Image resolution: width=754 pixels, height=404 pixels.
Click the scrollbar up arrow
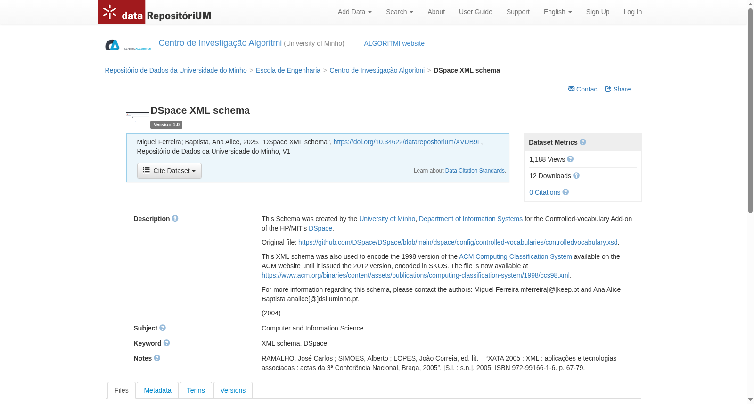click(x=750, y=4)
